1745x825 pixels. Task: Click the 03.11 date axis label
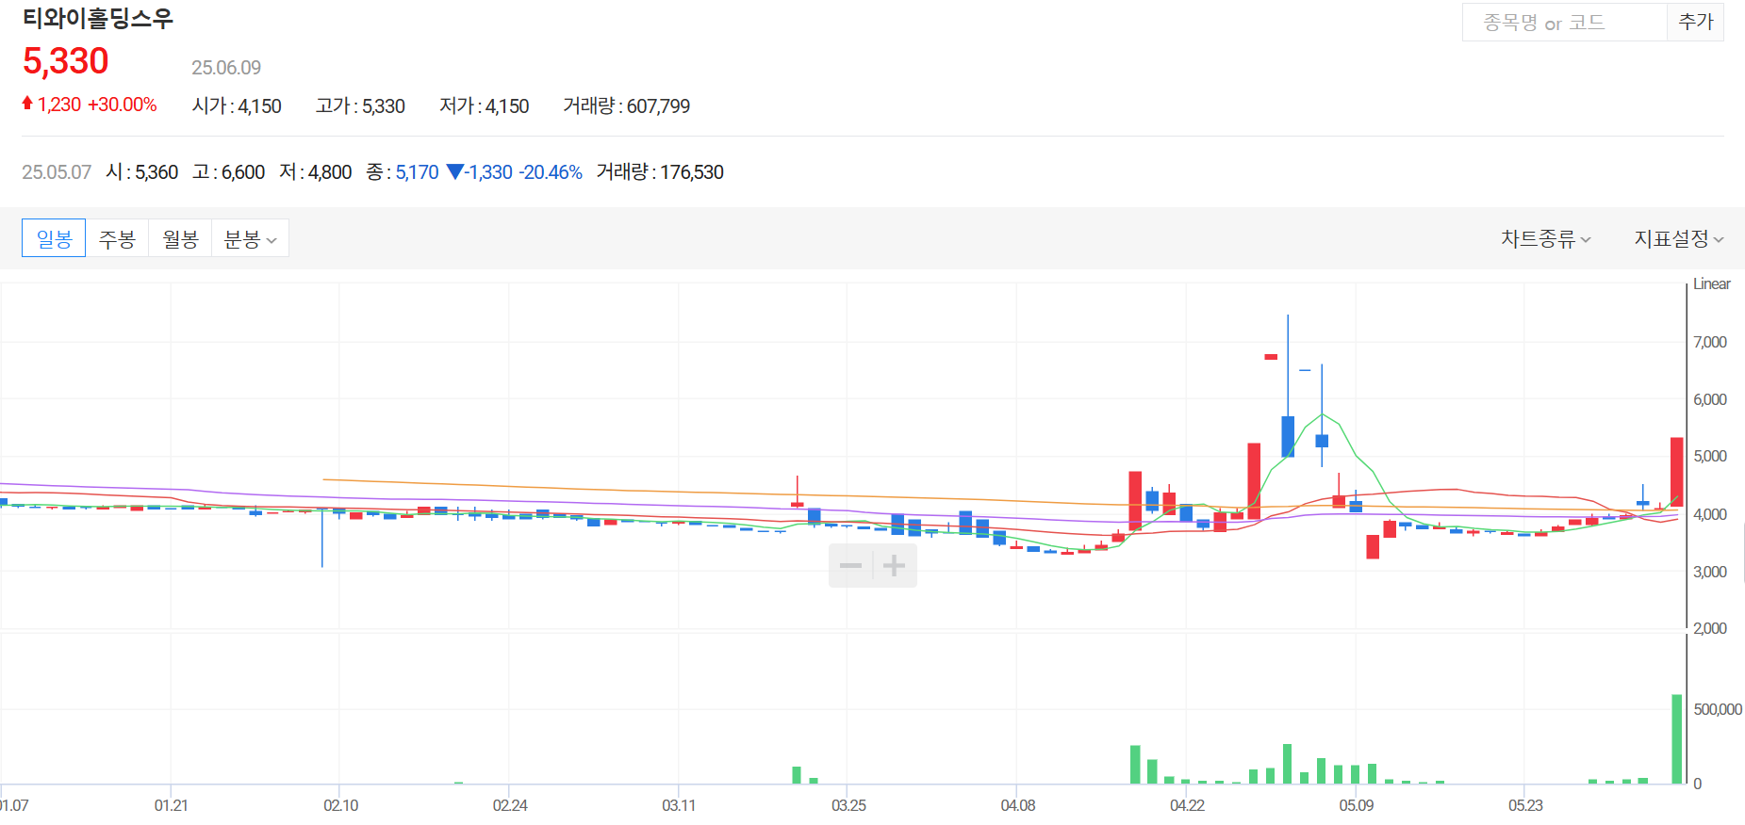point(679,805)
